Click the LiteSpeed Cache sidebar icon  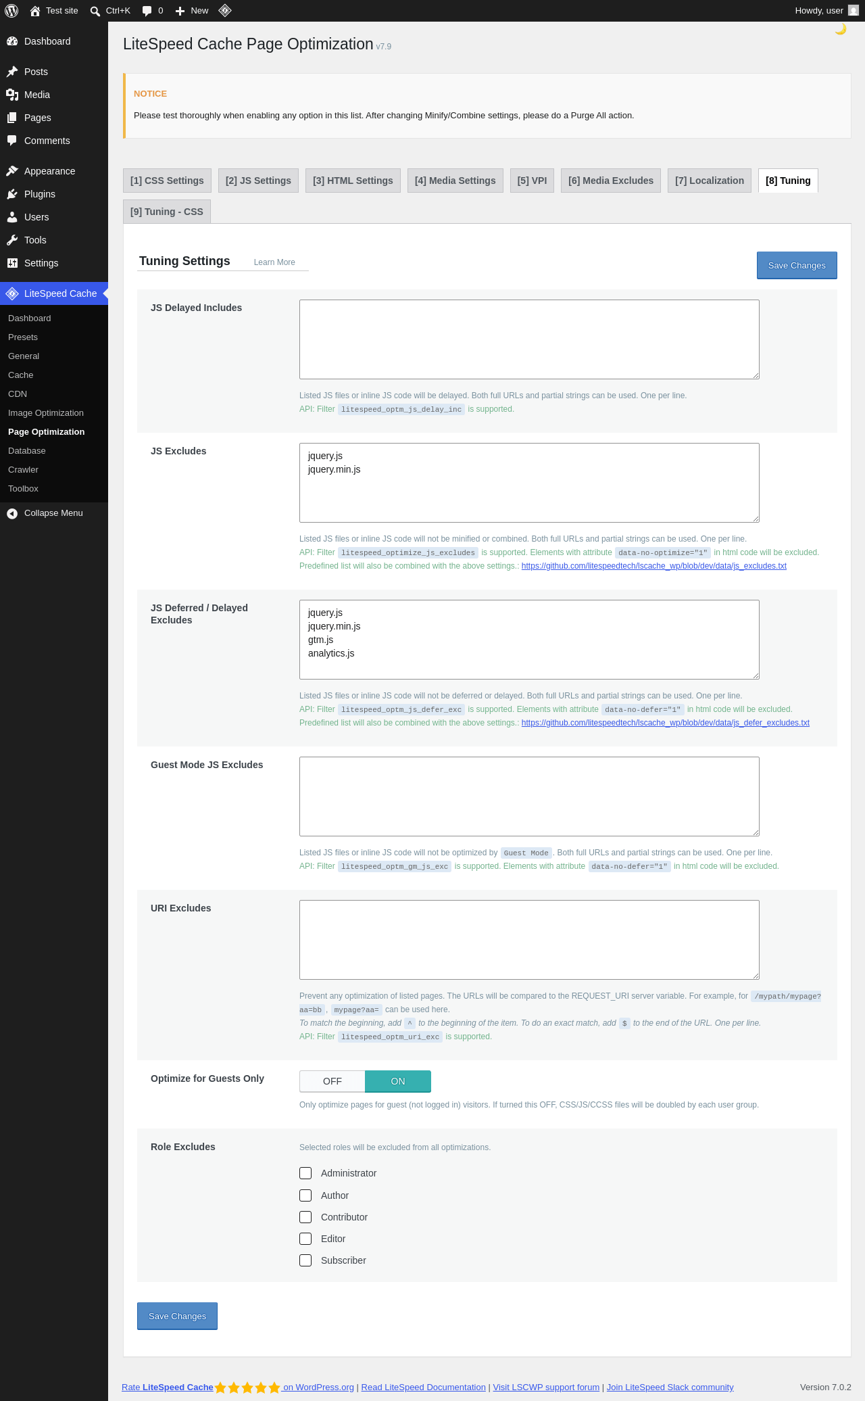[12, 293]
